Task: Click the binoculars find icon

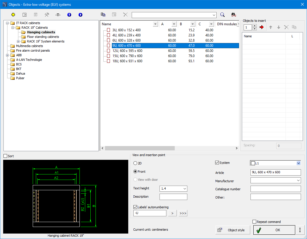Action: 233,15
